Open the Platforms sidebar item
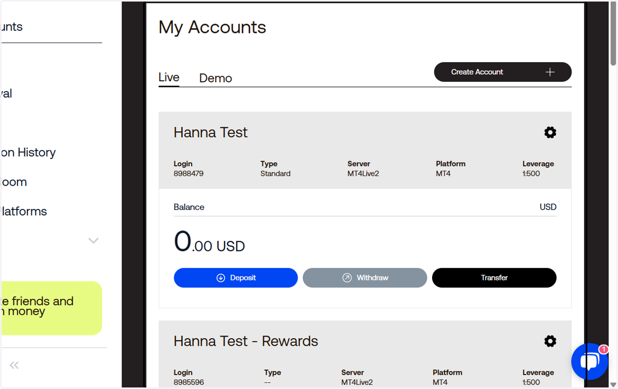618x389 pixels. (24, 211)
